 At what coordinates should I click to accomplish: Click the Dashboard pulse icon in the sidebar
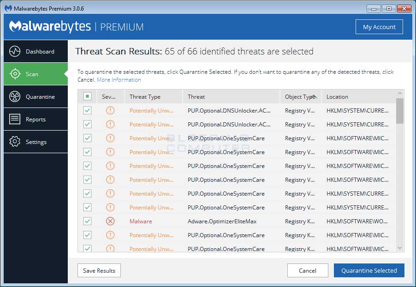pos(15,51)
